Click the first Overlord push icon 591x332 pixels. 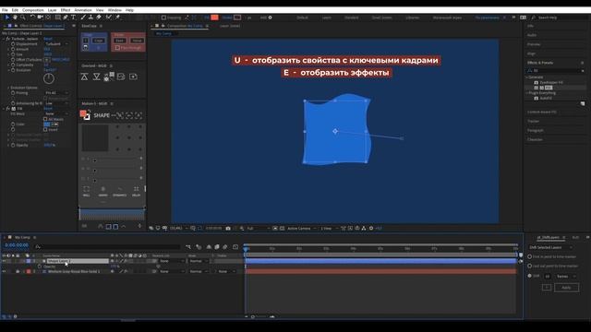[84, 77]
